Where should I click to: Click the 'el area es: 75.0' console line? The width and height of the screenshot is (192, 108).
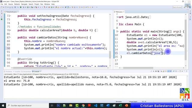click(17, 81)
